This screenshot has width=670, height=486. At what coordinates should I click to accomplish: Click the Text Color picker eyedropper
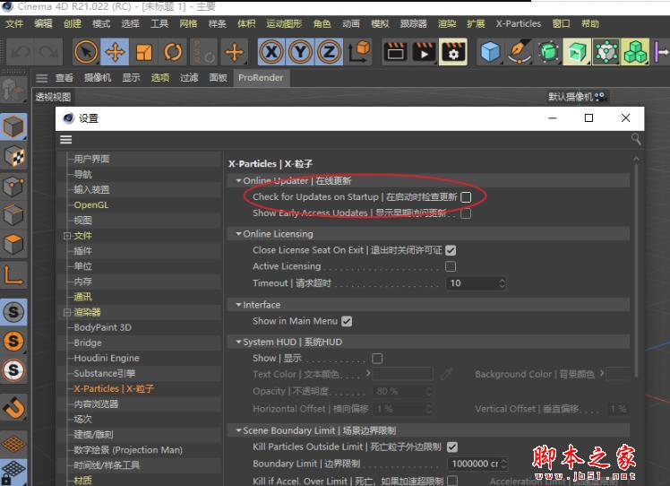[447, 374]
